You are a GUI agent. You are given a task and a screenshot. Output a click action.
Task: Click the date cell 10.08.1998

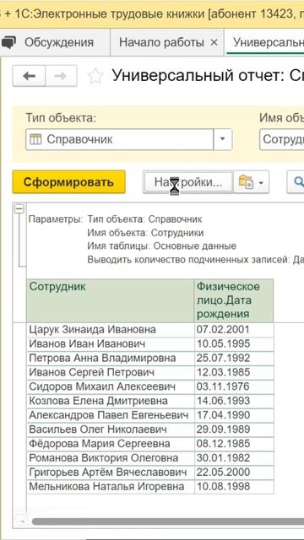pos(234,487)
